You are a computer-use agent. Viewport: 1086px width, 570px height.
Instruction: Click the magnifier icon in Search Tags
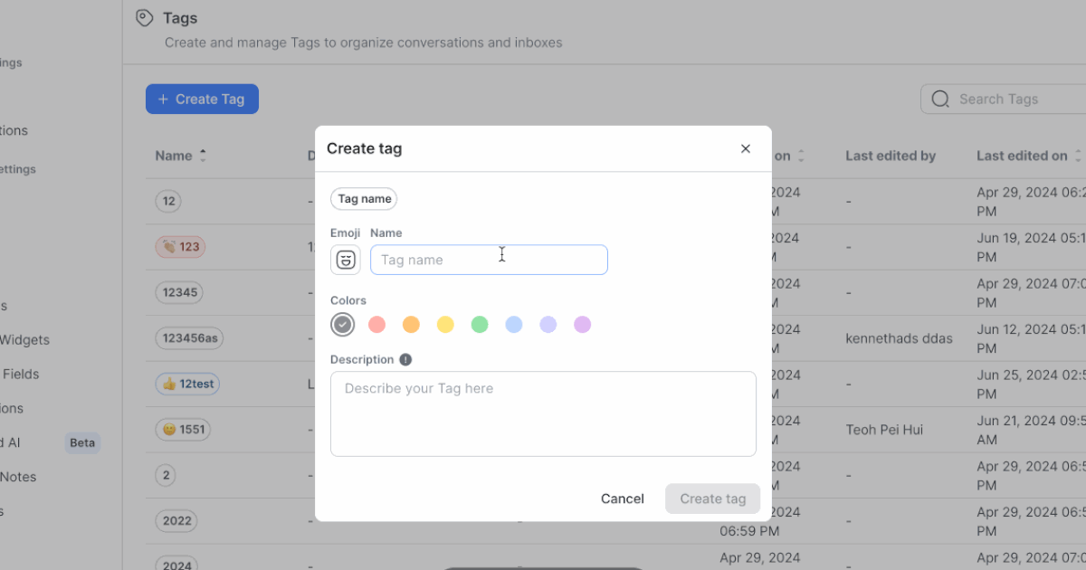coord(940,99)
